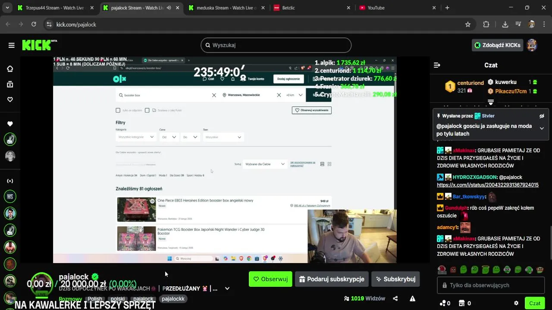Open the centuriond top gifter entry
The image size is (552, 310).
(464, 87)
